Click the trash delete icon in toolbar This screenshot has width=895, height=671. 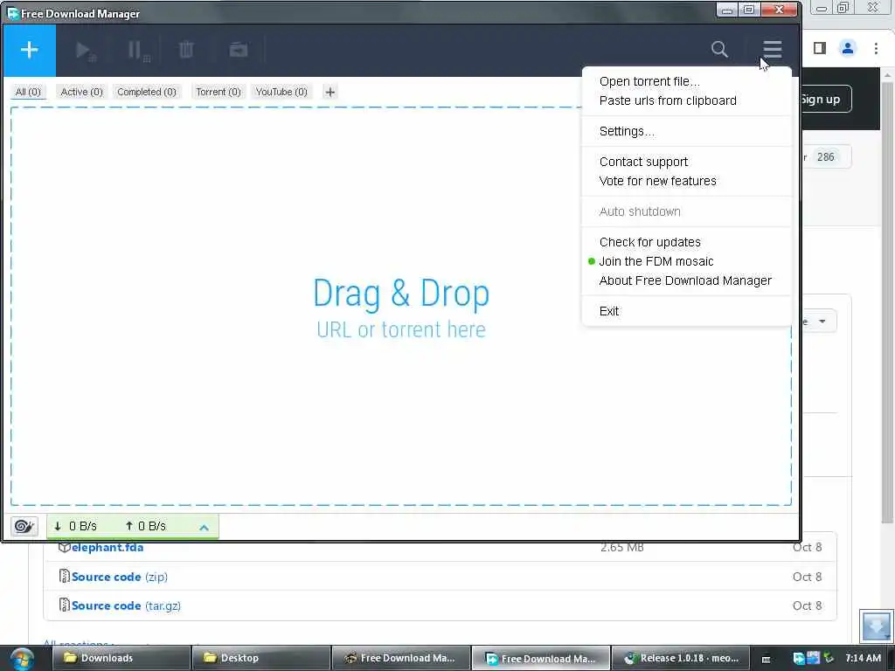click(x=186, y=50)
